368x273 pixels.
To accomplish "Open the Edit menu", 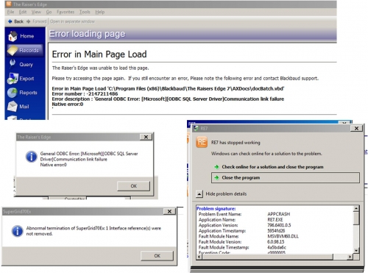I will click(x=23, y=12).
